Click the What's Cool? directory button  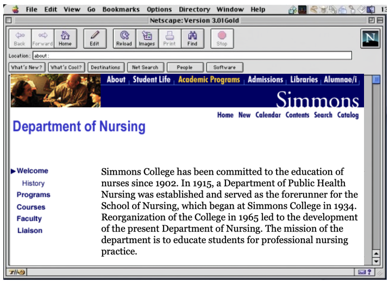66,67
